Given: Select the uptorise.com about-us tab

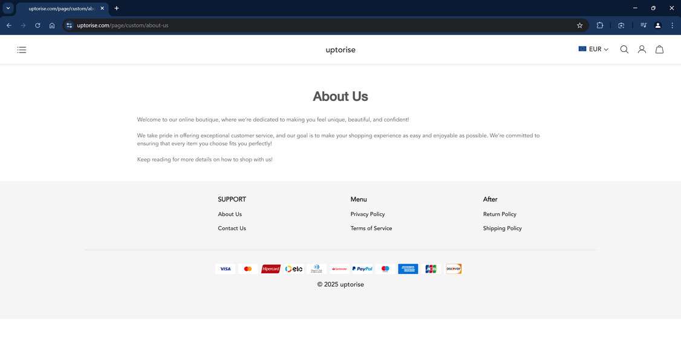Looking at the screenshot, I should (x=62, y=8).
